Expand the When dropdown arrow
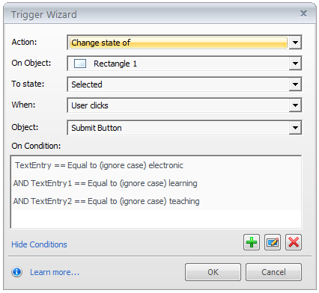The image size is (319, 293). [x=295, y=105]
